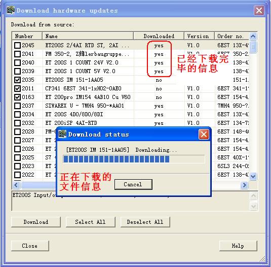Click the list scroll-down arrow
Viewport: 271px width, 267px height.
[x=253, y=177]
